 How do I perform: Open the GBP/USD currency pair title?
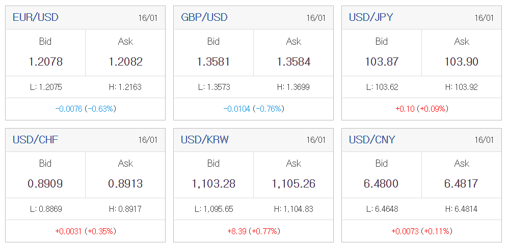204,17
